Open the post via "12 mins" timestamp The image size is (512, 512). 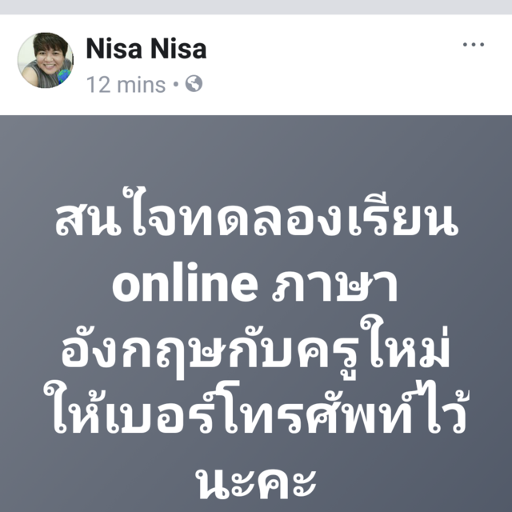tap(126, 85)
